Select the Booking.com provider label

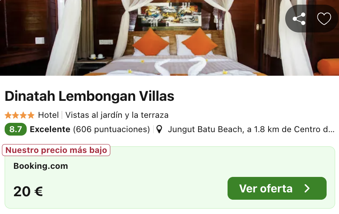pos(41,166)
